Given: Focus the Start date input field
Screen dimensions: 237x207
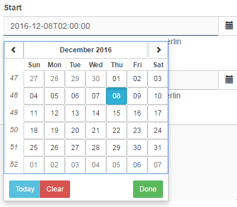Looking at the screenshot, I should click(111, 26).
